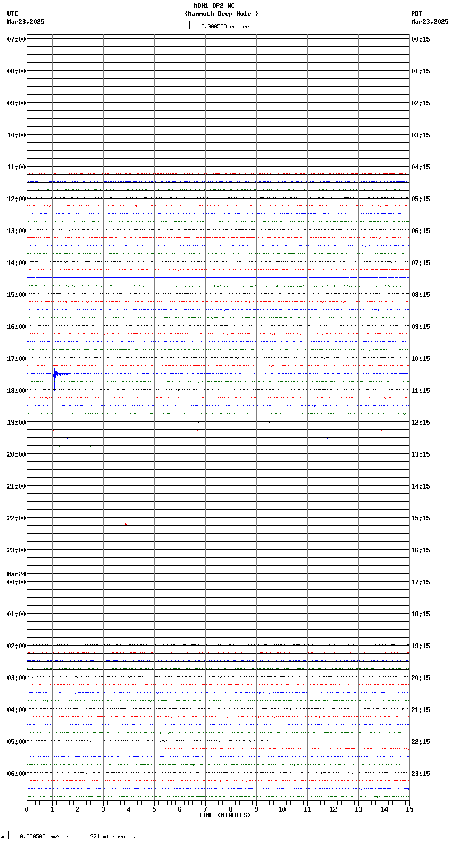Click the 03:00 UTC row label
Screen dimensions: 452x843
(16, 678)
